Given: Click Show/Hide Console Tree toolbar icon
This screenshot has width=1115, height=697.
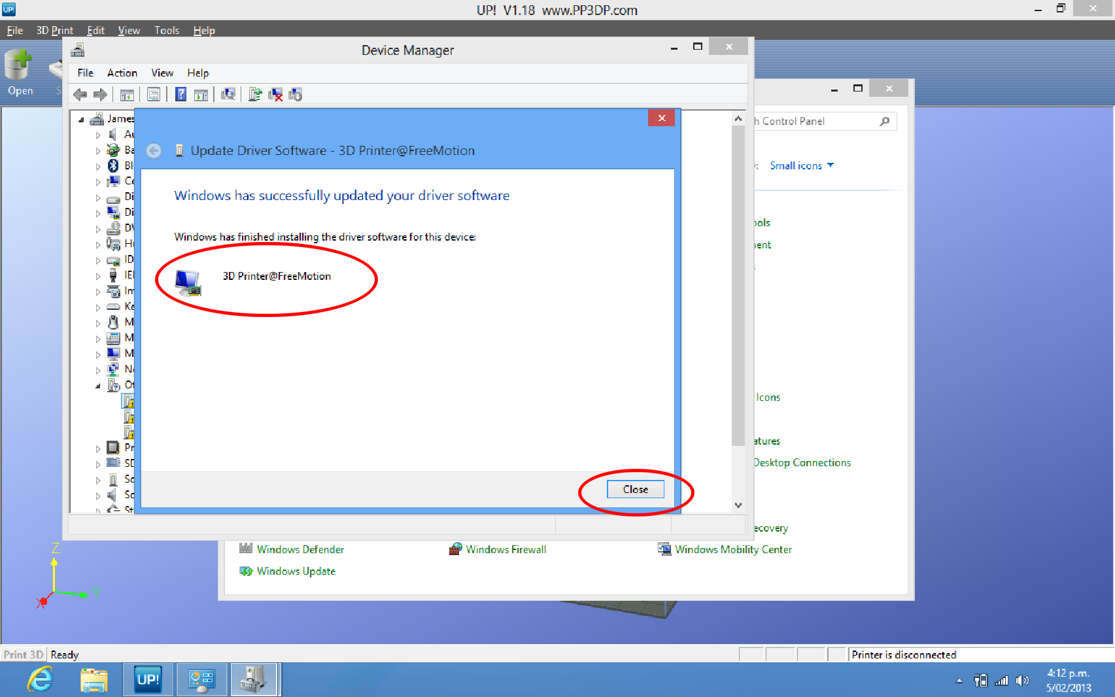Looking at the screenshot, I should pos(127,95).
